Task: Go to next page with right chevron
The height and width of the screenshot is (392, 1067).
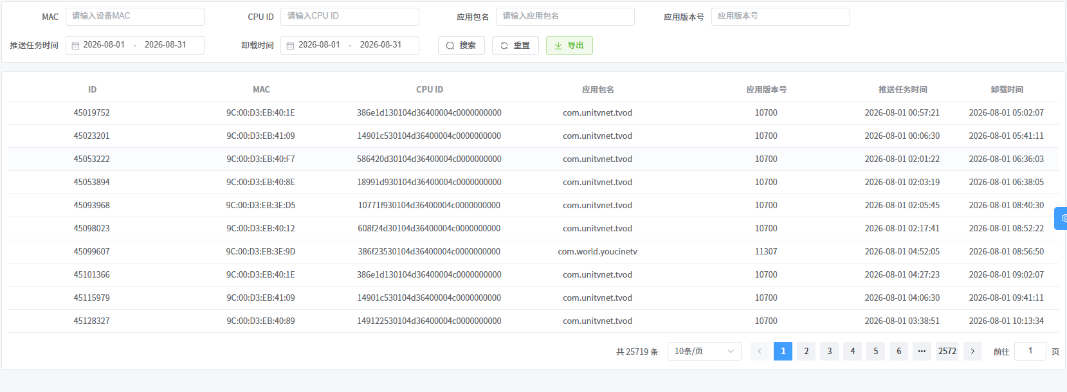Action: click(972, 351)
